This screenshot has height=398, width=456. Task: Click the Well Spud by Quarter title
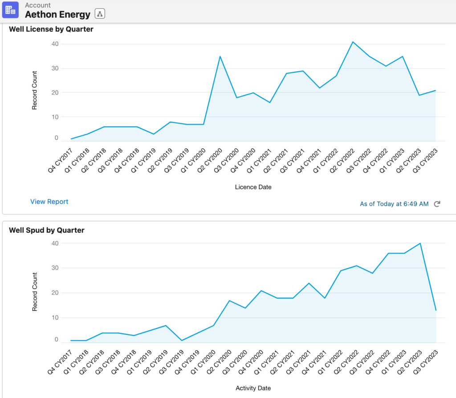(47, 230)
